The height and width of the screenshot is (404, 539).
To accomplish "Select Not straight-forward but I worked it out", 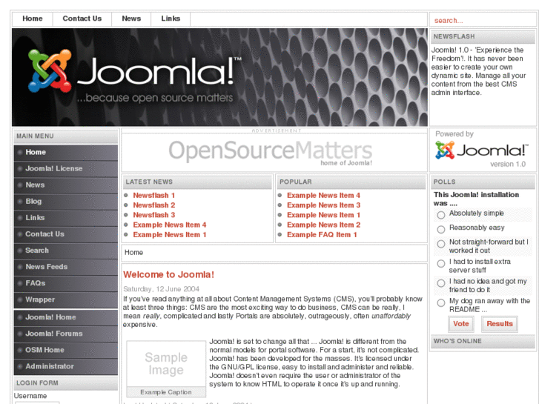I will [441, 244].
